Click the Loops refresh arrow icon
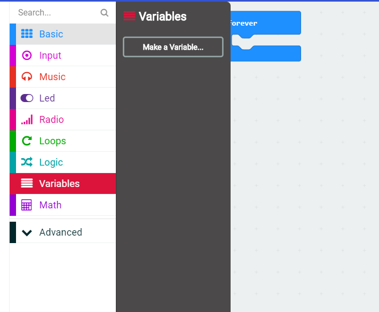The height and width of the screenshot is (312, 379). 27,141
